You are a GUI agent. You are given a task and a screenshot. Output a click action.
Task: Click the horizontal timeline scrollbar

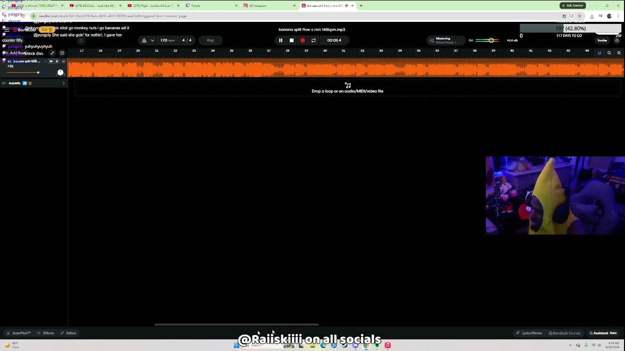click(x=237, y=325)
